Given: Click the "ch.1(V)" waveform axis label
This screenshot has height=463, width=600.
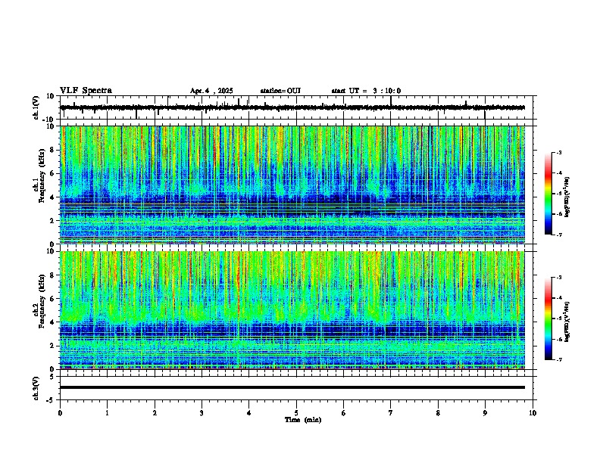Looking at the screenshot, I should (36, 107).
